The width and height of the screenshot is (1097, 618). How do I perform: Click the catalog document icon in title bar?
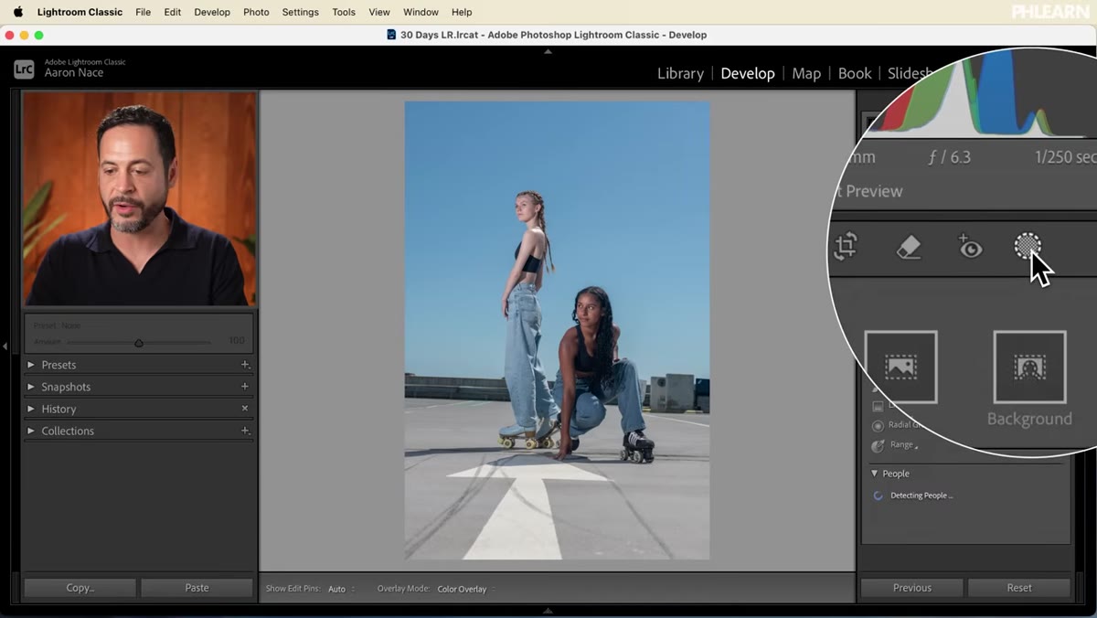391,35
